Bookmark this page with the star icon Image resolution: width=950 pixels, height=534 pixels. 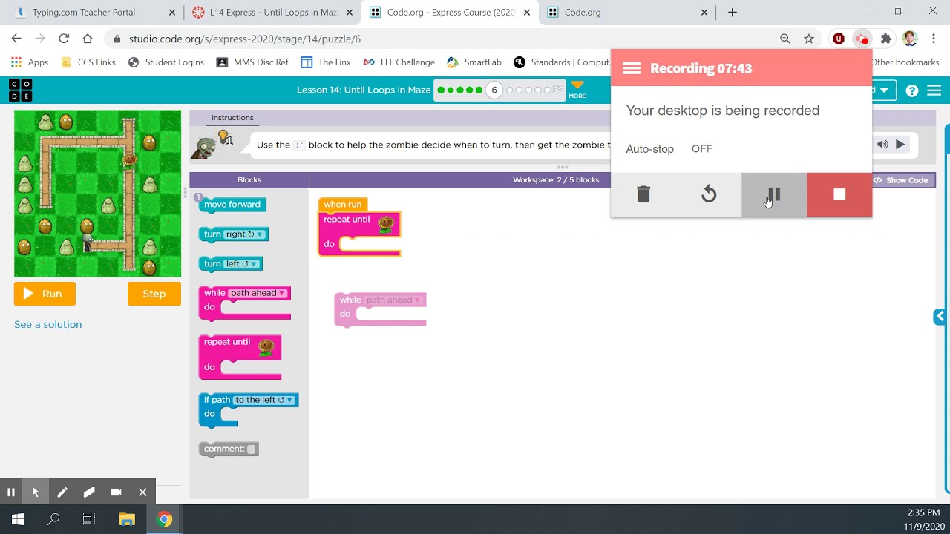809,39
